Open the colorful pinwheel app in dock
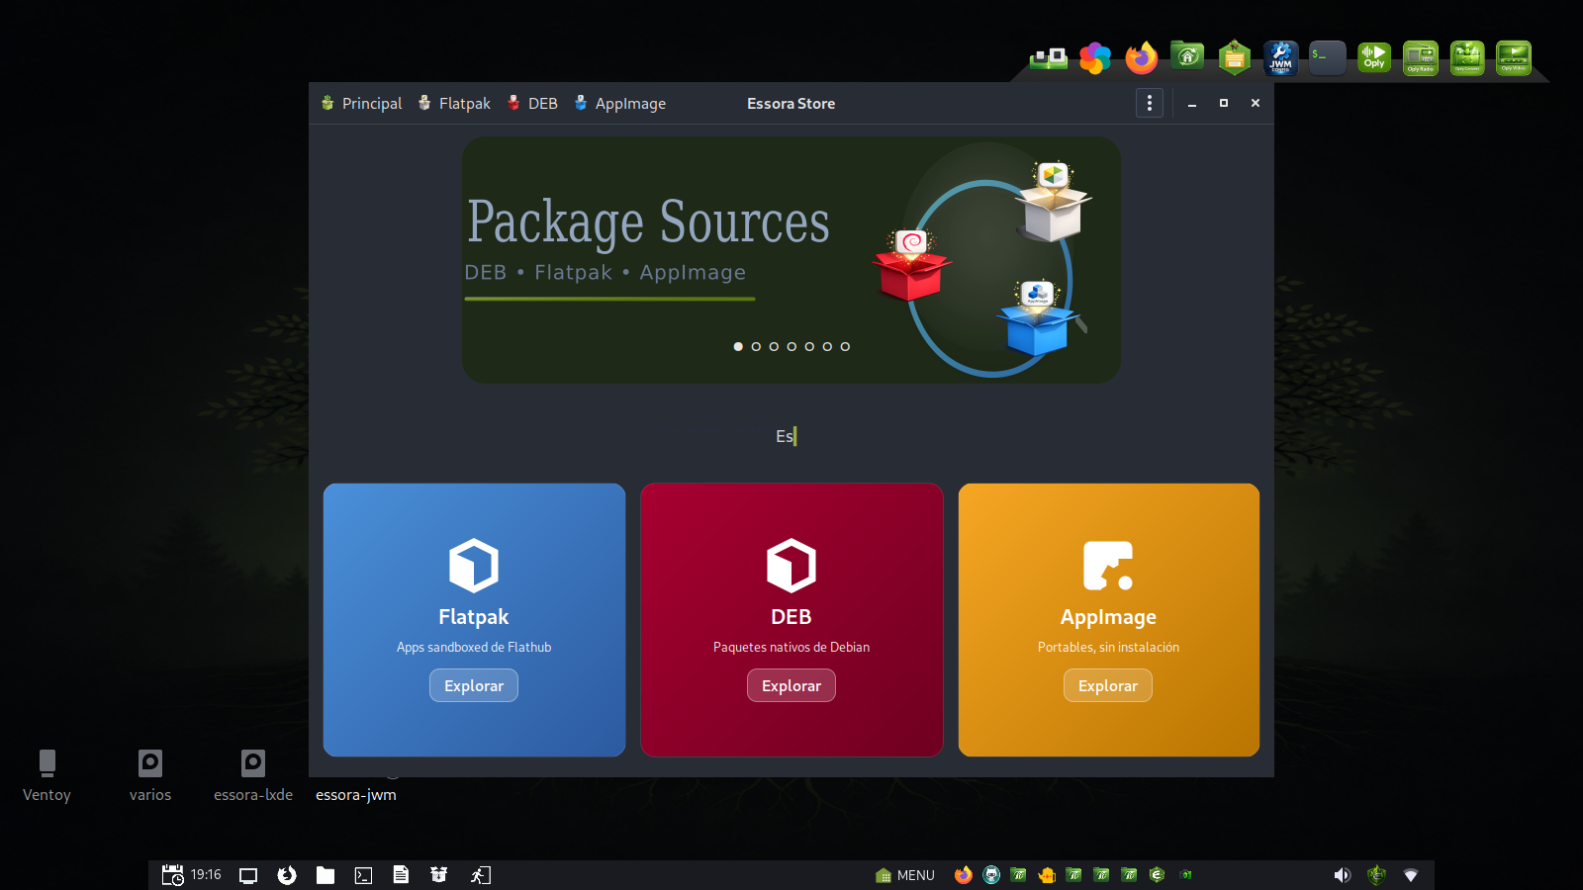The width and height of the screenshot is (1583, 890). (x=1094, y=58)
